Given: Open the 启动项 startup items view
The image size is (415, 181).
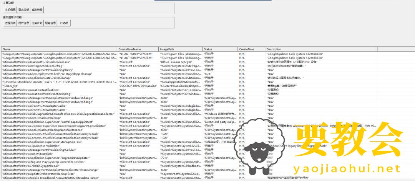Looking at the screenshot, I should 64,23.
